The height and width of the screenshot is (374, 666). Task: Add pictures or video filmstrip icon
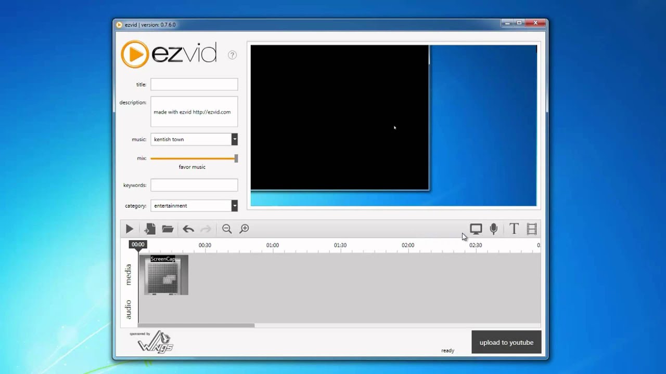532,229
